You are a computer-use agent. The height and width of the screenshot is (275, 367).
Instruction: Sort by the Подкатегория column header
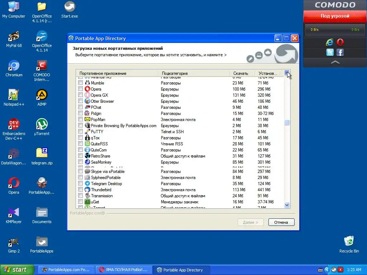(x=194, y=73)
